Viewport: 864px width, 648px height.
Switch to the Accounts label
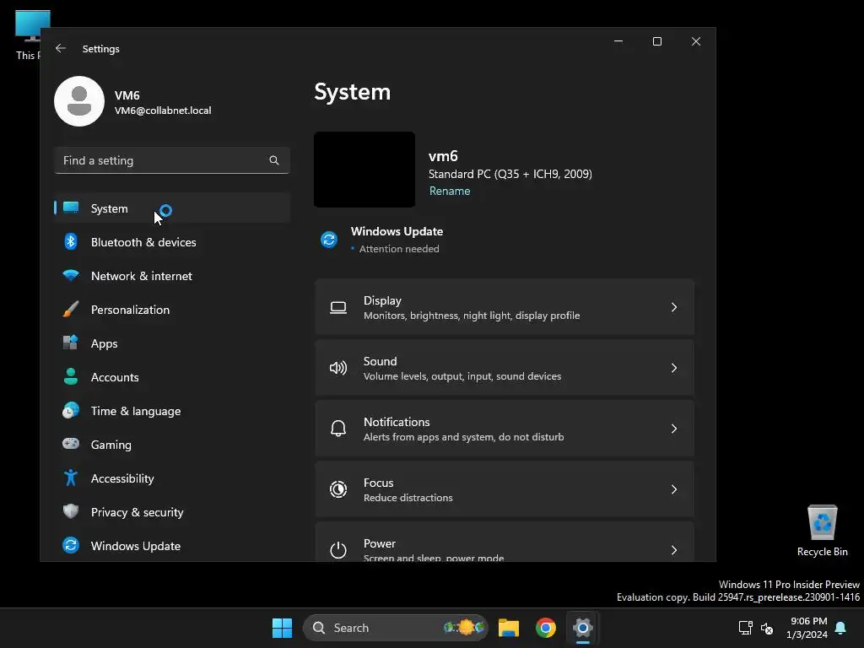(x=115, y=377)
